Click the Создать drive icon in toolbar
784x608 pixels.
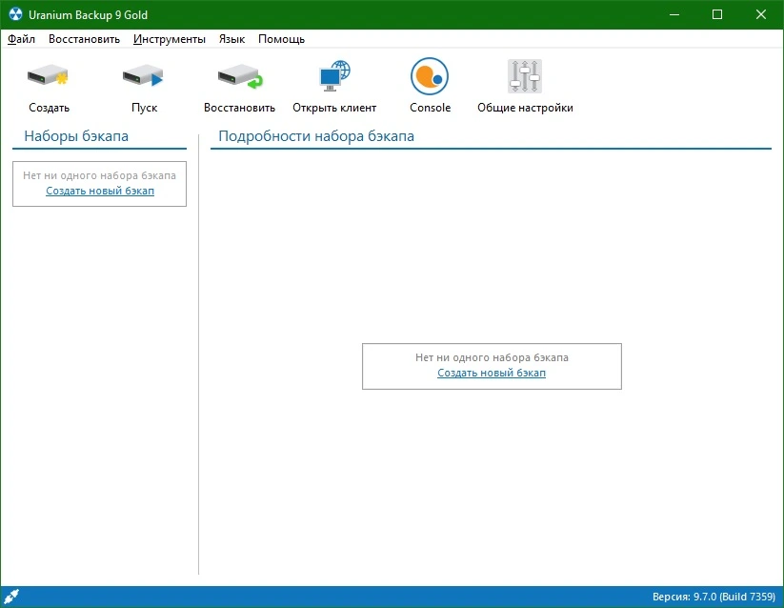tap(48, 76)
